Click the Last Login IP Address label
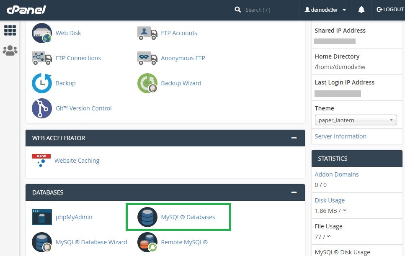405x256 pixels. [345, 82]
